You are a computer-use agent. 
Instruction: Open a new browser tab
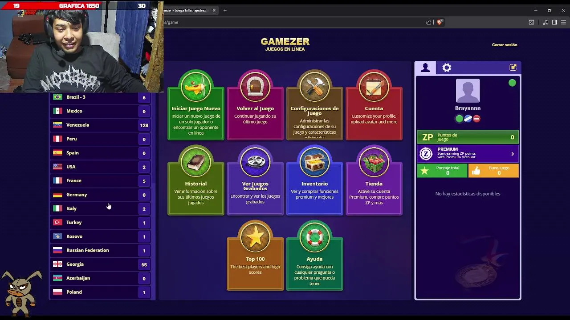point(225,10)
